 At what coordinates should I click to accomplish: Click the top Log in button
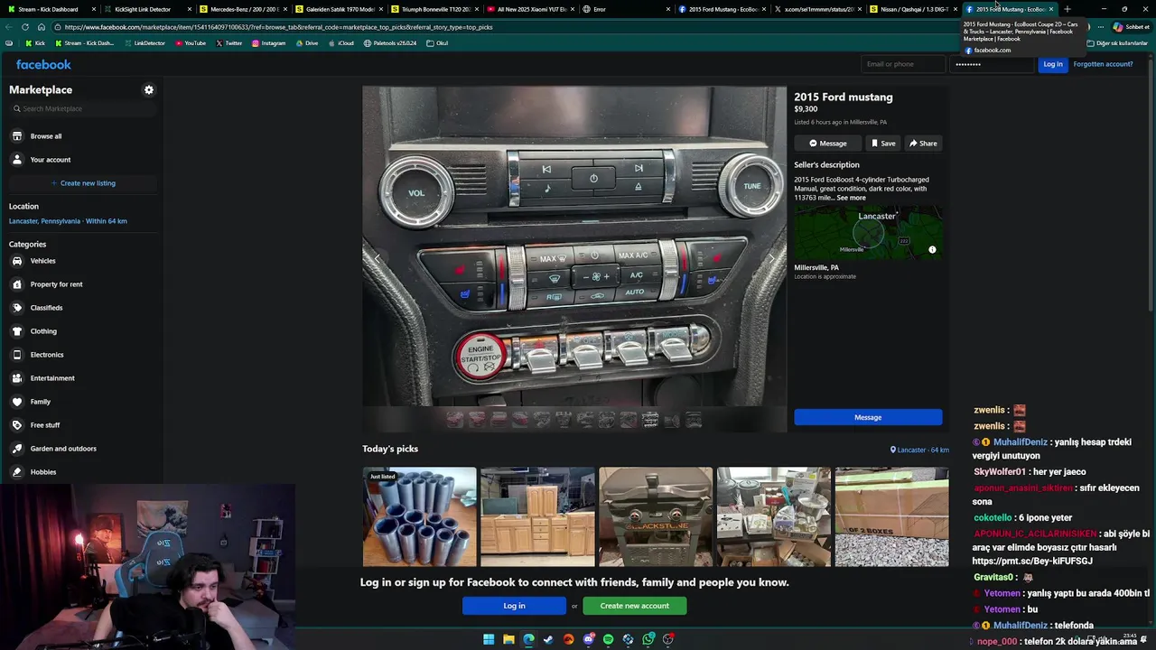[x=1053, y=64]
